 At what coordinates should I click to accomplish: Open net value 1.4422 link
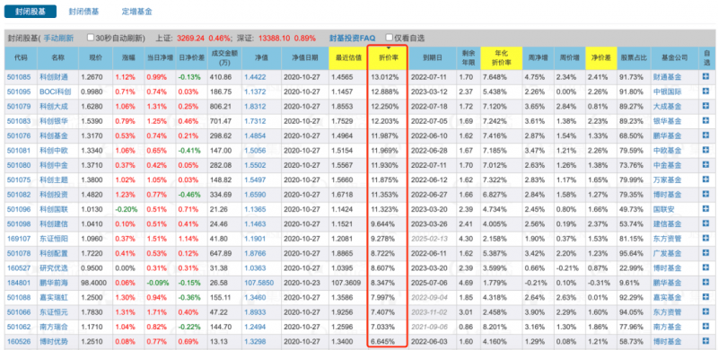point(255,77)
